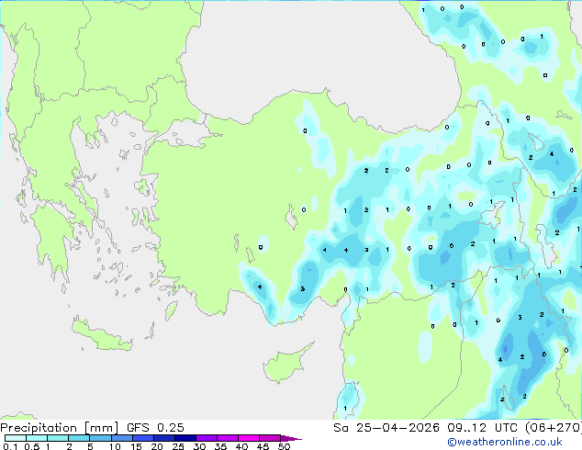Click the 45–50 mm legend swatch
The width and height of the screenshot is (582, 450).
click(x=270, y=438)
